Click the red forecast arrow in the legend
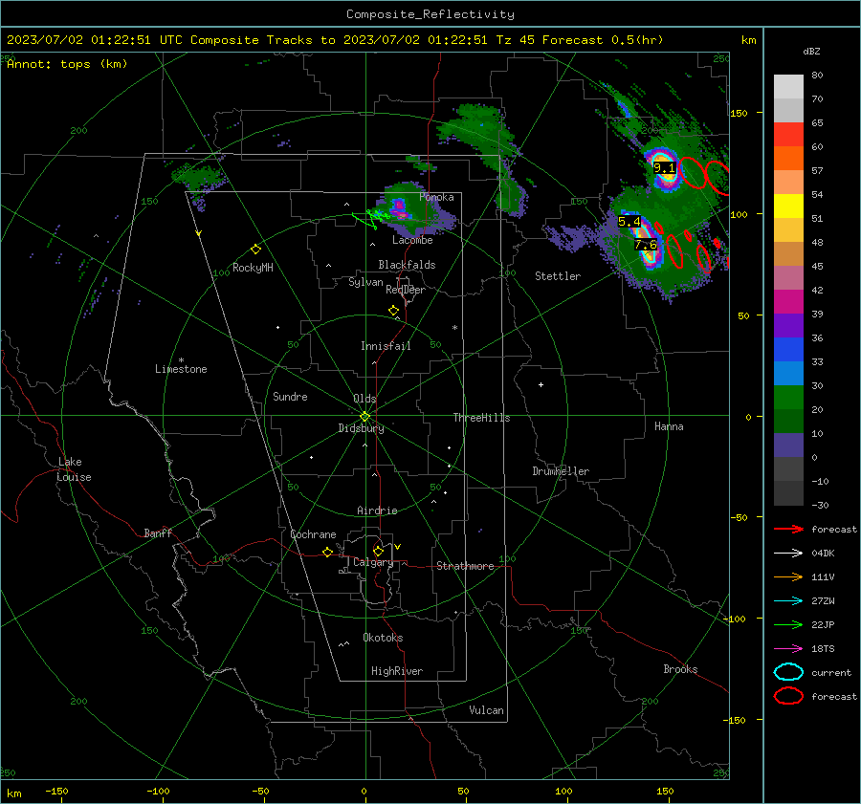 pyautogui.click(x=788, y=529)
